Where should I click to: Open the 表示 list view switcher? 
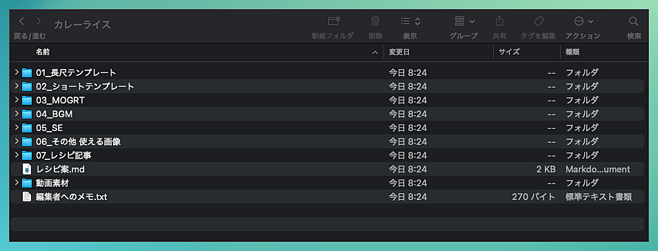point(410,21)
